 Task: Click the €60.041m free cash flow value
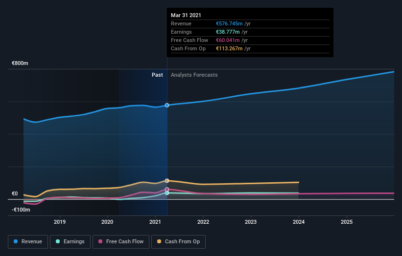pos(228,40)
